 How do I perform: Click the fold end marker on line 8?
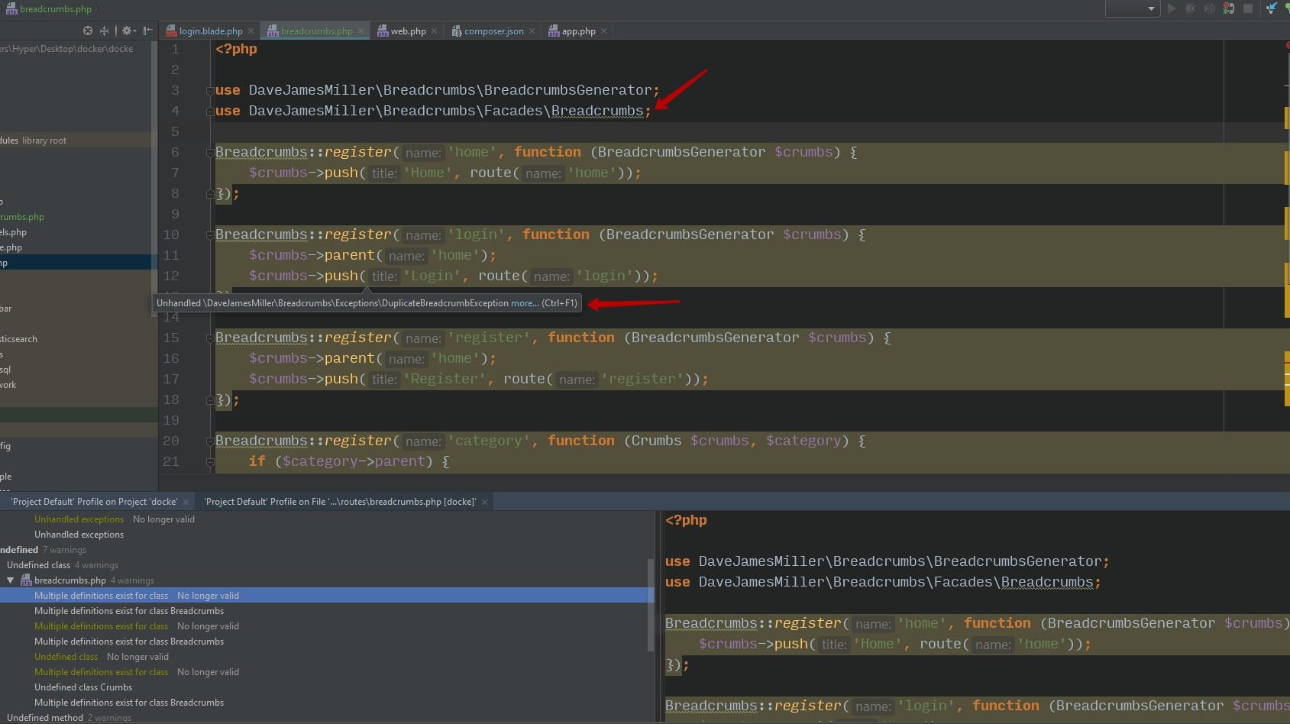tap(210, 194)
